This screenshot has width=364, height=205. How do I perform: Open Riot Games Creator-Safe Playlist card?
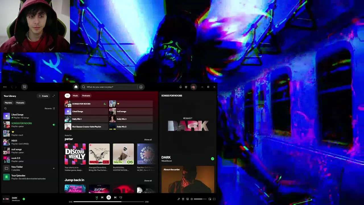[86, 127]
